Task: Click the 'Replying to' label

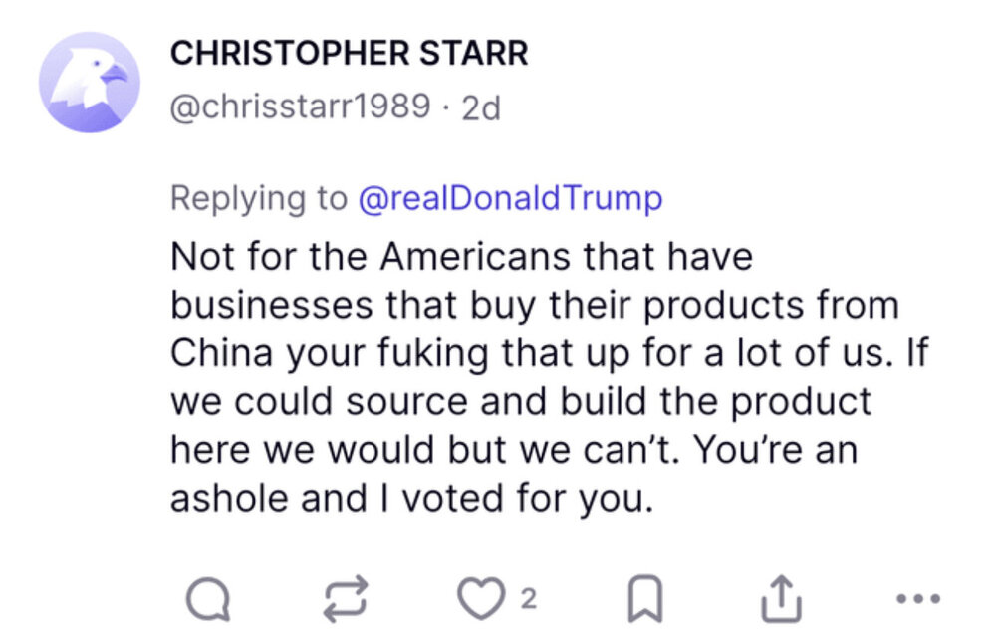Action: [258, 198]
